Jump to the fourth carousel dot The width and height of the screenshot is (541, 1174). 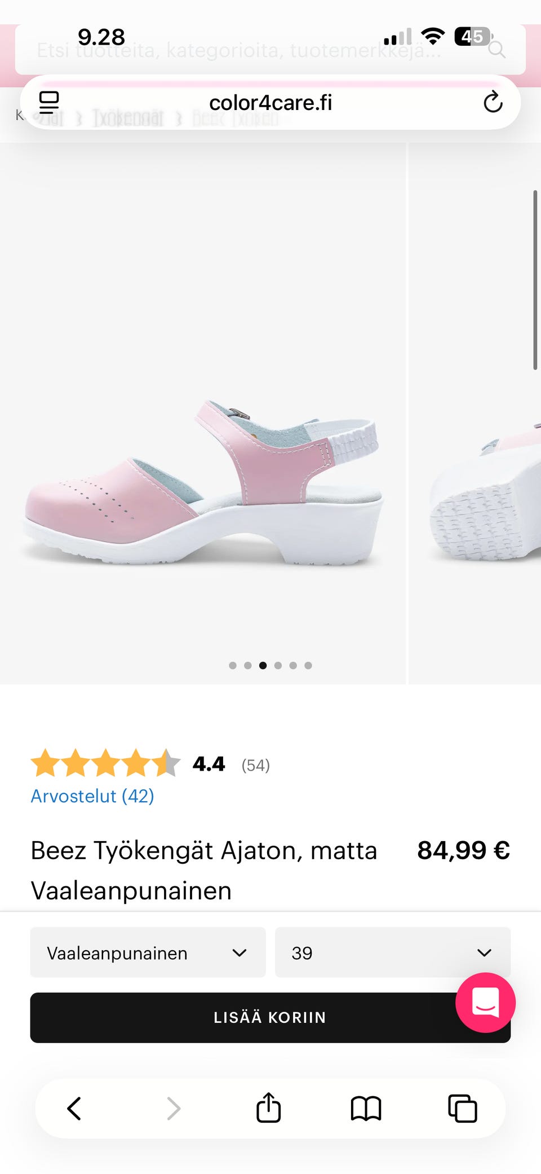[x=278, y=666]
